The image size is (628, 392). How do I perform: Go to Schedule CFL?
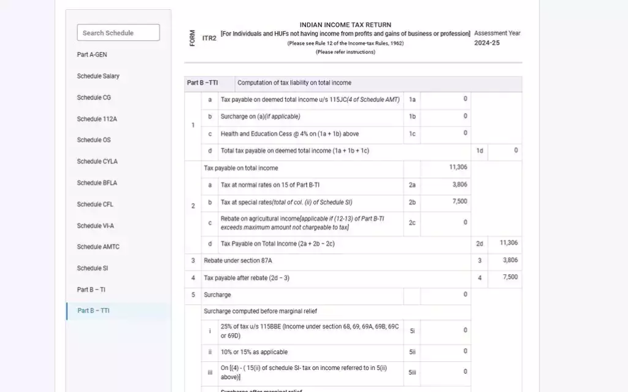pos(95,204)
